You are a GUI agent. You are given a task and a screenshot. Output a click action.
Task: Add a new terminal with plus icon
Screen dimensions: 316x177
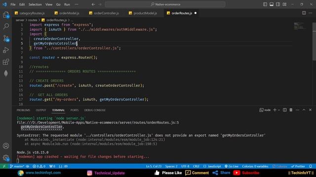[x=275, y=110]
